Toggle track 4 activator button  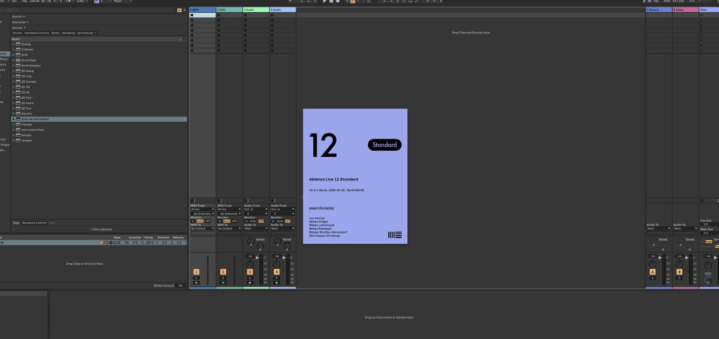point(277,272)
